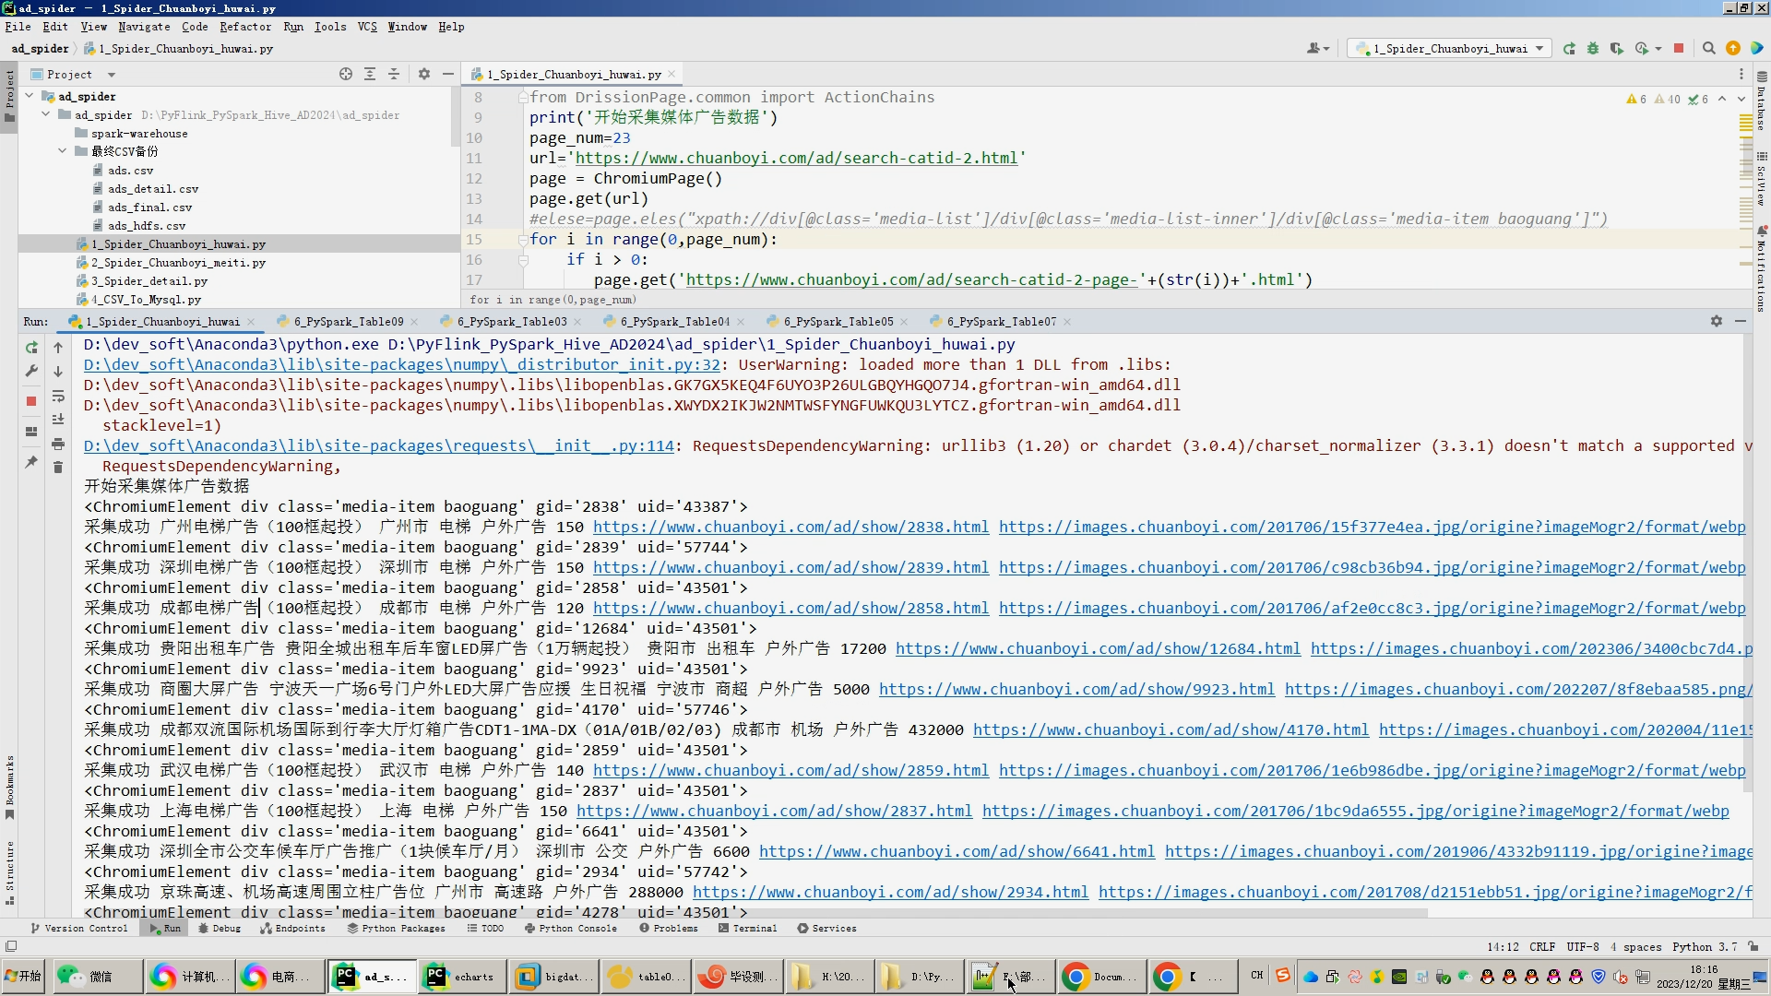Stop the running process in Run panel

pyautogui.click(x=31, y=401)
